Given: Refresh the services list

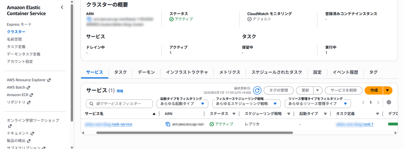Looking at the screenshot, I should [257, 90].
